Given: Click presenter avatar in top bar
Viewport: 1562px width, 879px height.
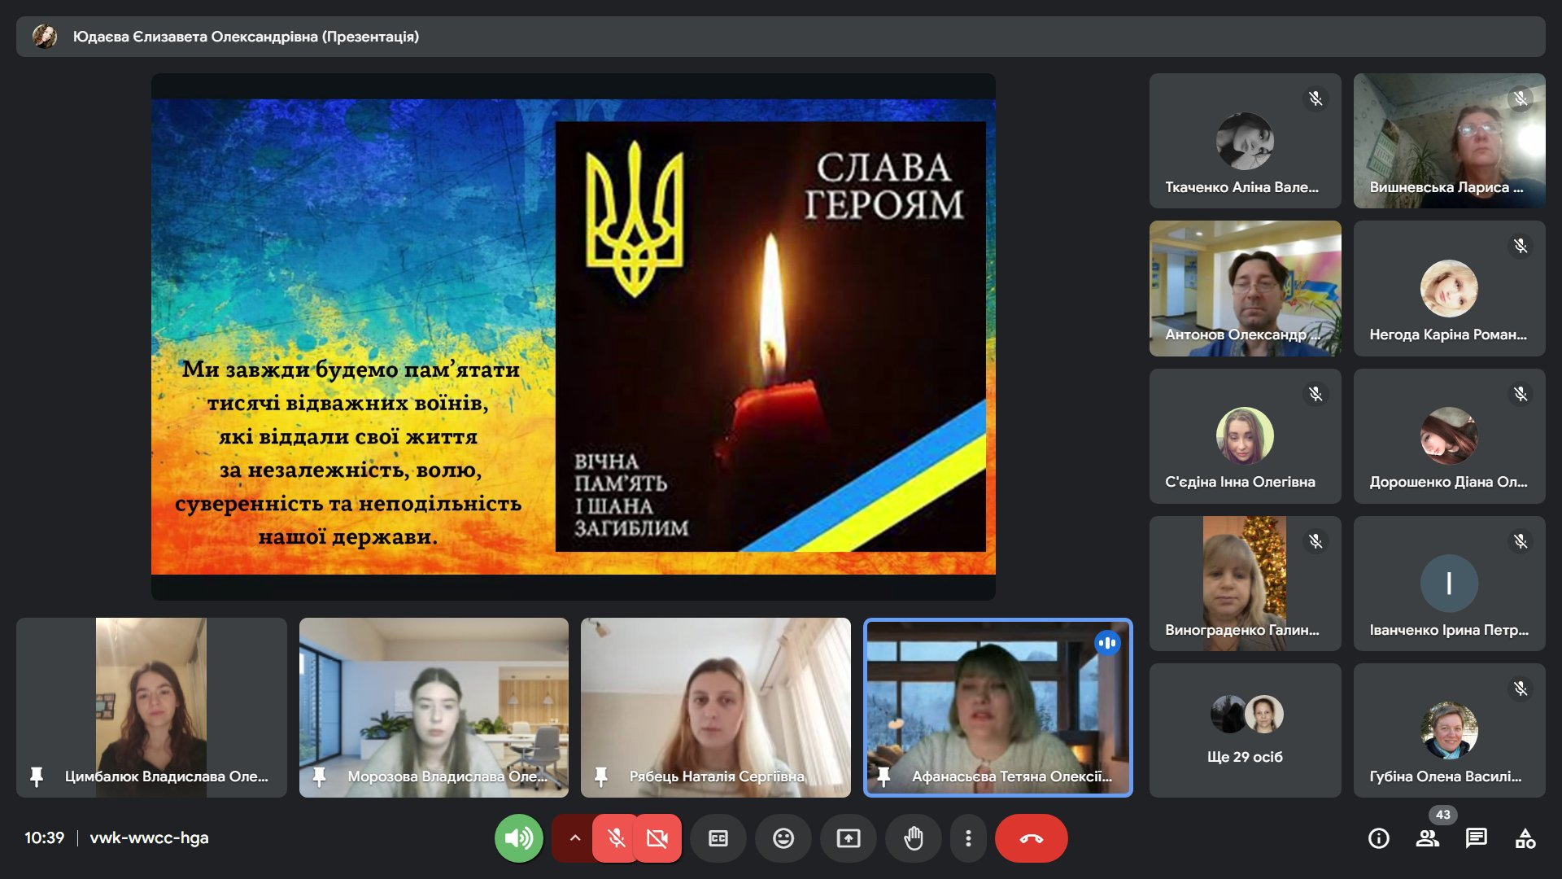Looking at the screenshot, I should [x=45, y=37].
